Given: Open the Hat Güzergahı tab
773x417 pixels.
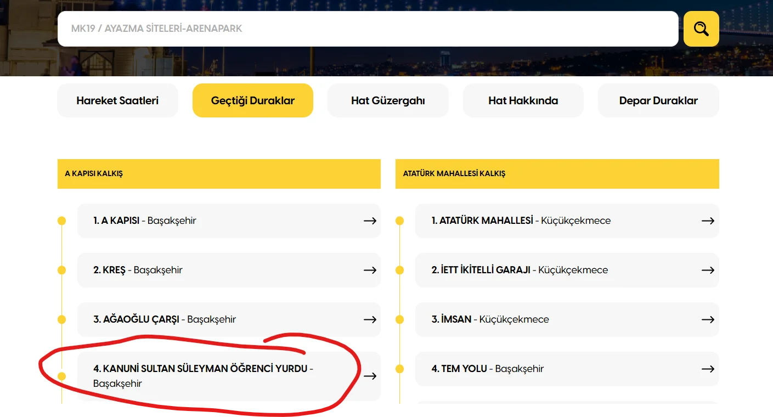Looking at the screenshot, I should 388,100.
